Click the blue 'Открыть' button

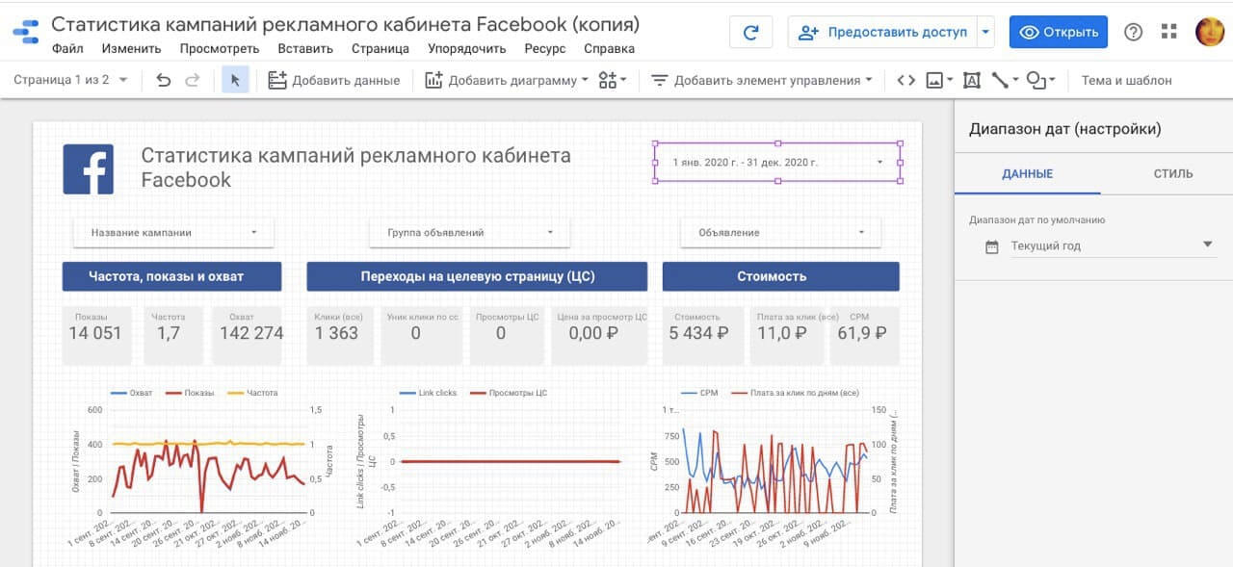tap(1059, 32)
